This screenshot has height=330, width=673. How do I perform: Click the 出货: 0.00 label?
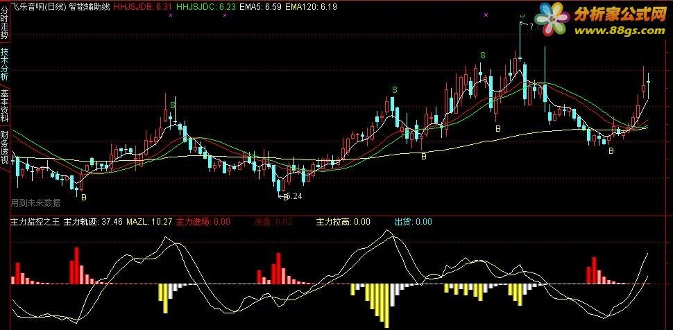(414, 222)
